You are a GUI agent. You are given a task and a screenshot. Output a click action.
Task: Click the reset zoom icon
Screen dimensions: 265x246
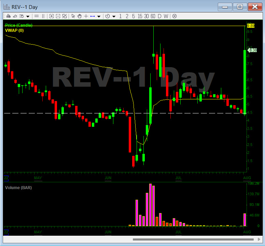click(65, 16)
